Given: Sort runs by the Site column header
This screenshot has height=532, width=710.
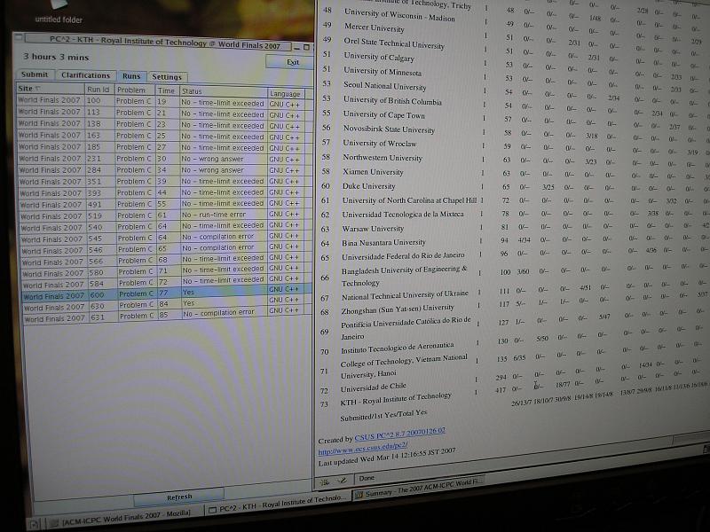Looking at the screenshot, I should [51, 89].
